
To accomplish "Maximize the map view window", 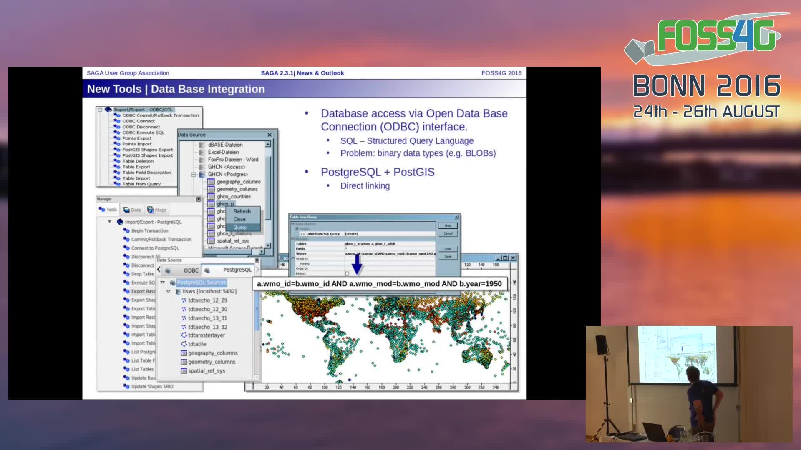I will pos(505,258).
